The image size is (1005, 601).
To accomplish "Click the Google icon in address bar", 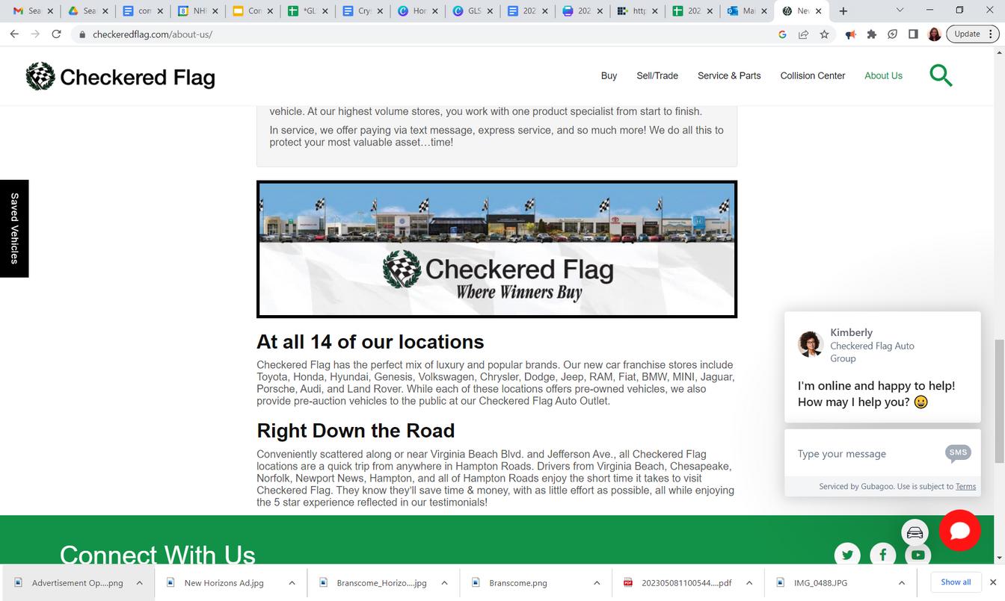I will click(782, 34).
